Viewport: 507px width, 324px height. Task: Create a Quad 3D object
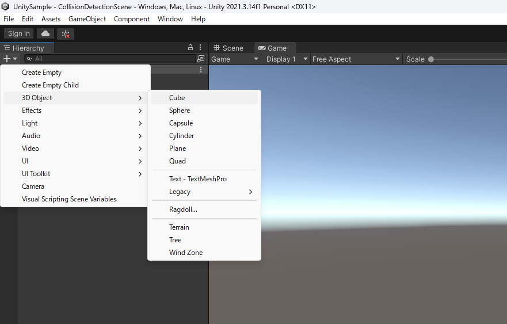tap(204, 161)
